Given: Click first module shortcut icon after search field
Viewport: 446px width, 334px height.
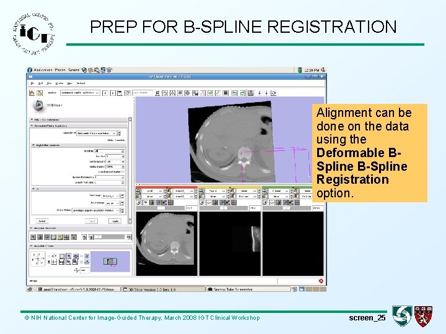Looking at the screenshot, I should pos(157,93).
